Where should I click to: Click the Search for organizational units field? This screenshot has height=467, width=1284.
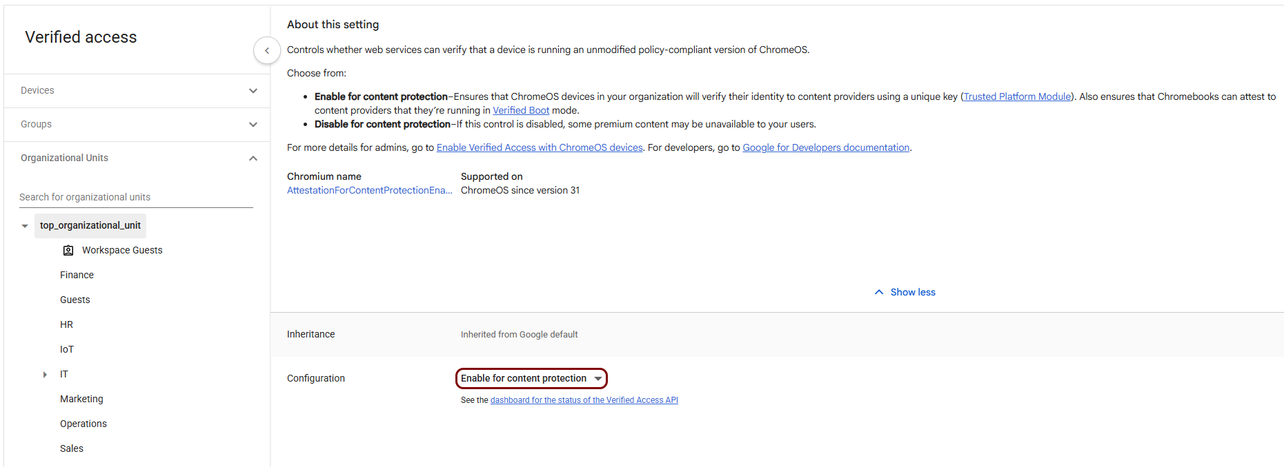pyautogui.click(x=136, y=197)
